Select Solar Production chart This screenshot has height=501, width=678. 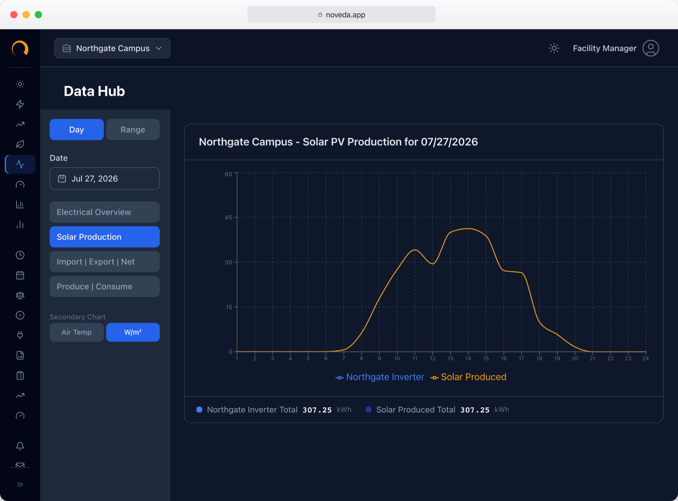click(x=105, y=237)
